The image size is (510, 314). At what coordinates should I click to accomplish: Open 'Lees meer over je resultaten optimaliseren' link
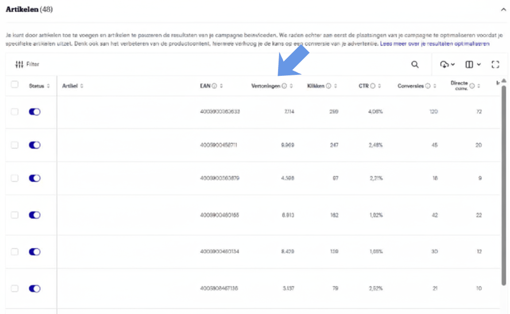435,43
